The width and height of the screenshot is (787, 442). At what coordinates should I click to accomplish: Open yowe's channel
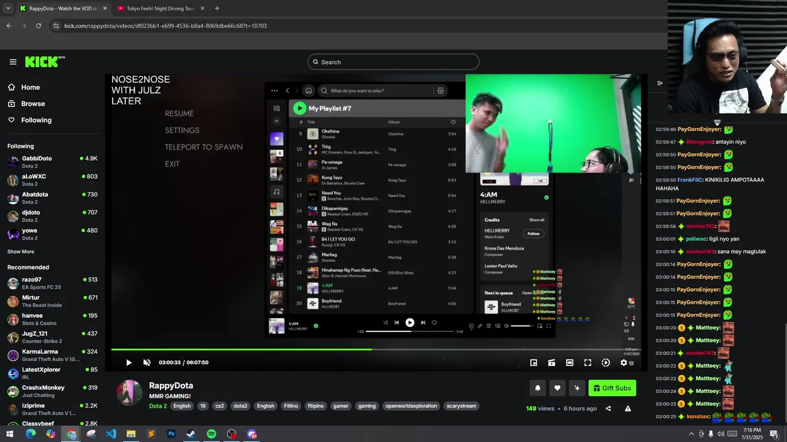coord(52,234)
